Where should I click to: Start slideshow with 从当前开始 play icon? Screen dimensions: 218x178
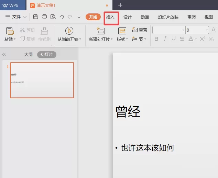pyautogui.click(x=69, y=31)
